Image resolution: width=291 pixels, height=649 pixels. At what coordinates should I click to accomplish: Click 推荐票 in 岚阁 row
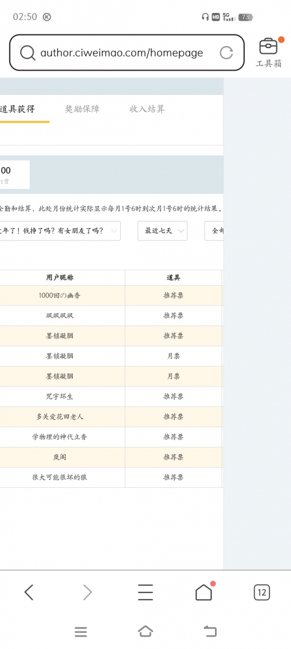pos(173,457)
